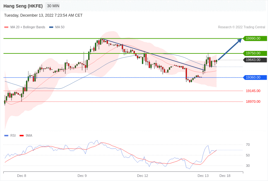This screenshot has height=181, width=268.
Task: Click the Dec 8 date axis label
Action: 21,176
